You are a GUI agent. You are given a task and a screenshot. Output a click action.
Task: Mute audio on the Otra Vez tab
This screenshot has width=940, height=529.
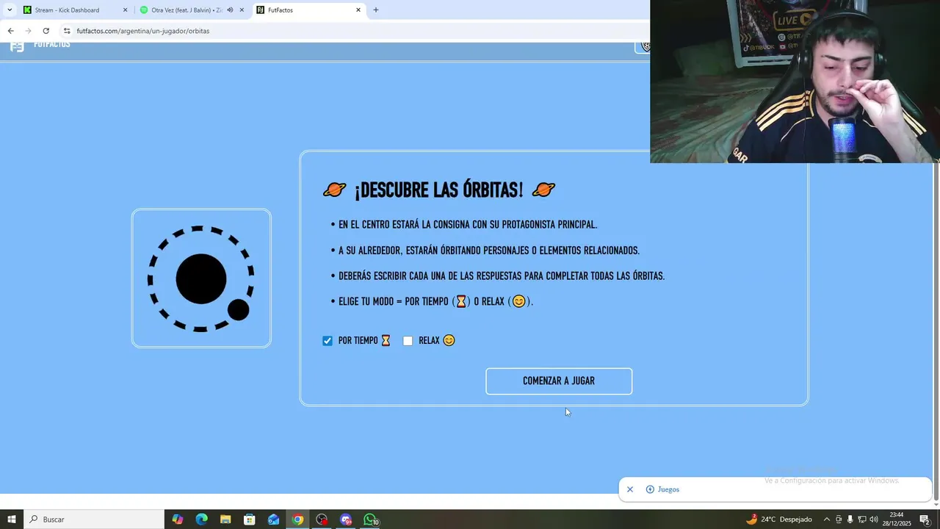coord(230,10)
